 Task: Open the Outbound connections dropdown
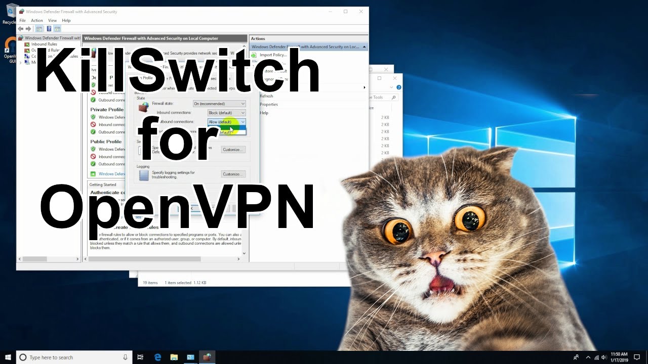pyautogui.click(x=226, y=122)
